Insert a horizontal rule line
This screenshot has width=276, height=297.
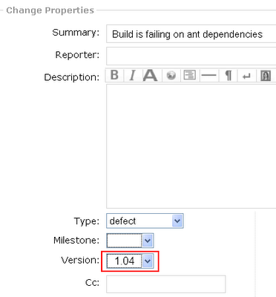click(208, 75)
